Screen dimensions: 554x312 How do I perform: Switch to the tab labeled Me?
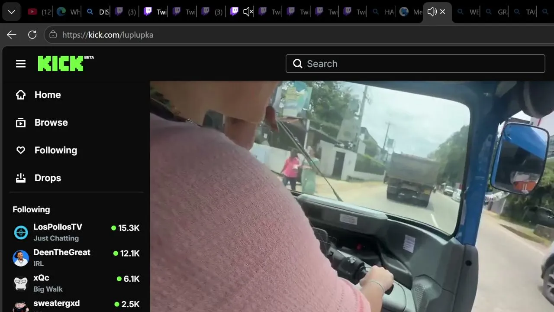tap(410, 12)
